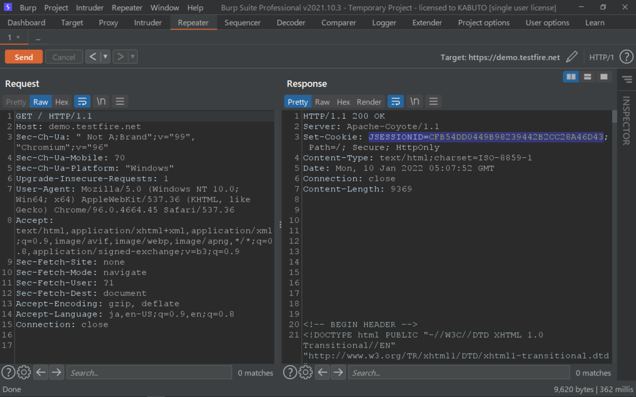Open Response panel hamburger options menu
Image resolution: width=636 pixels, height=397 pixels.
click(434, 102)
